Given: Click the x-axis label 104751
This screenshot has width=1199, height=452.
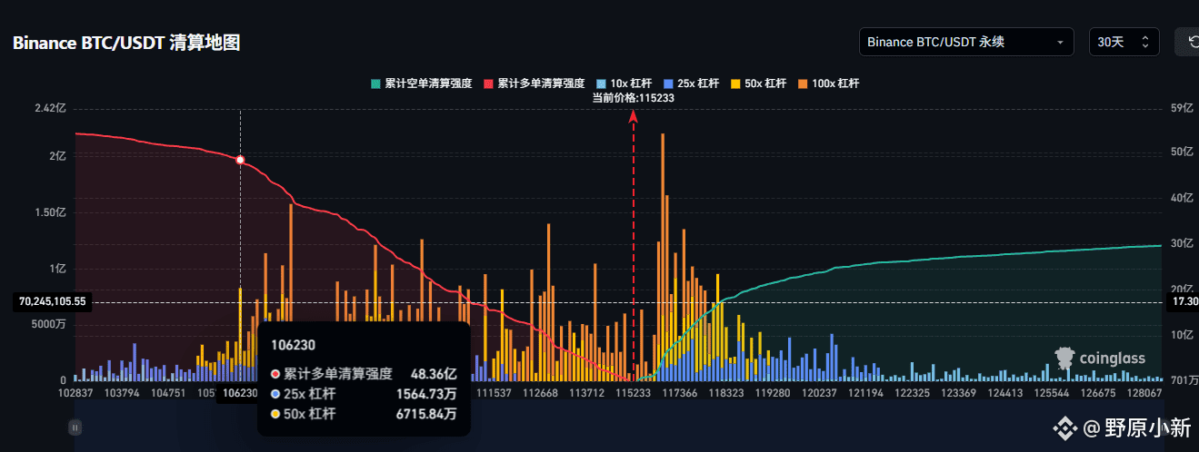Looking at the screenshot, I should [x=169, y=393].
